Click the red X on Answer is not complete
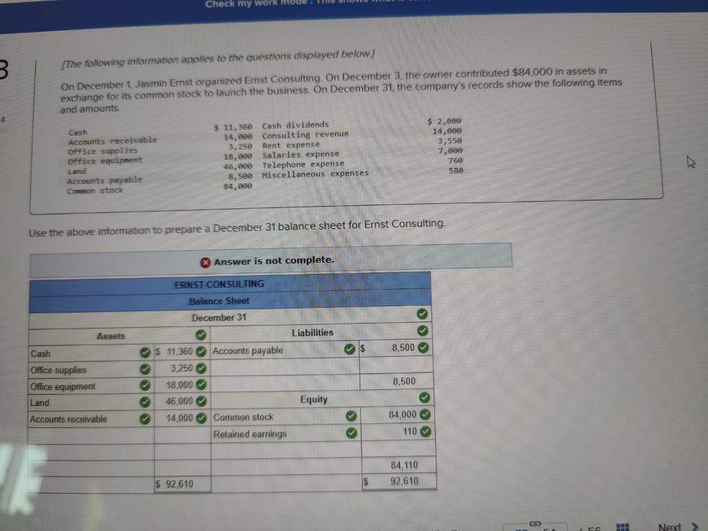708x531 pixels. (x=205, y=261)
